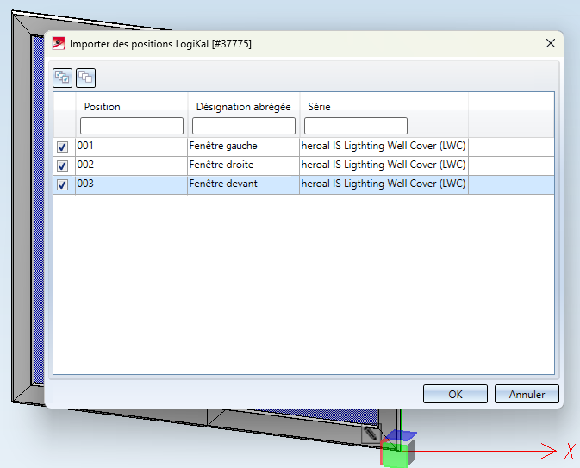The width and height of the screenshot is (580, 468).
Task: Click the pencil edit icon in viewport
Action: click(x=371, y=434)
